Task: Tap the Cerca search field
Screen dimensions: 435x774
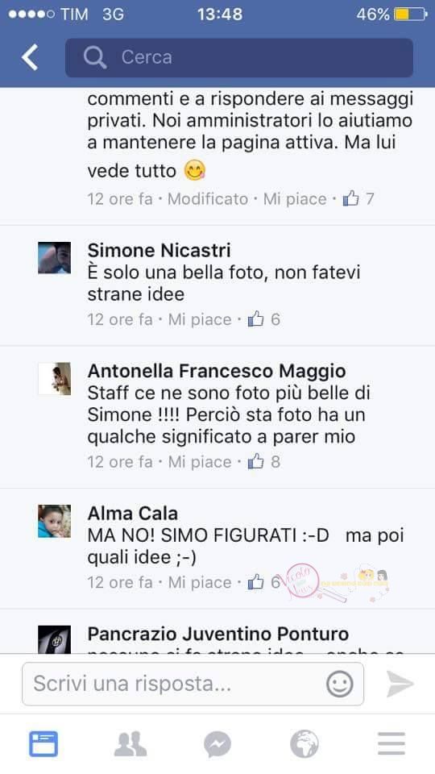Action: coord(239,58)
